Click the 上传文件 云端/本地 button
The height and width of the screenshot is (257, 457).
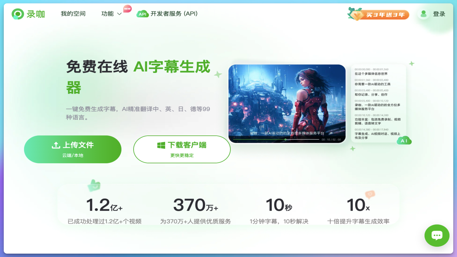point(73,149)
